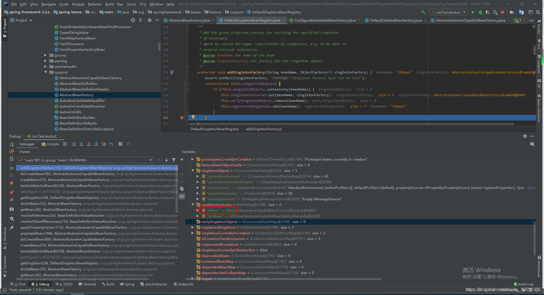
Task: Click the light bulb intention icon at line 162
Action: tap(193, 117)
